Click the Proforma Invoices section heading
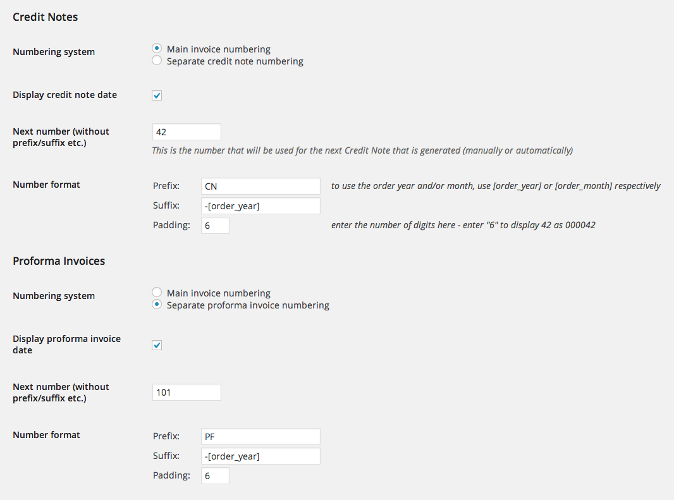 click(59, 261)
